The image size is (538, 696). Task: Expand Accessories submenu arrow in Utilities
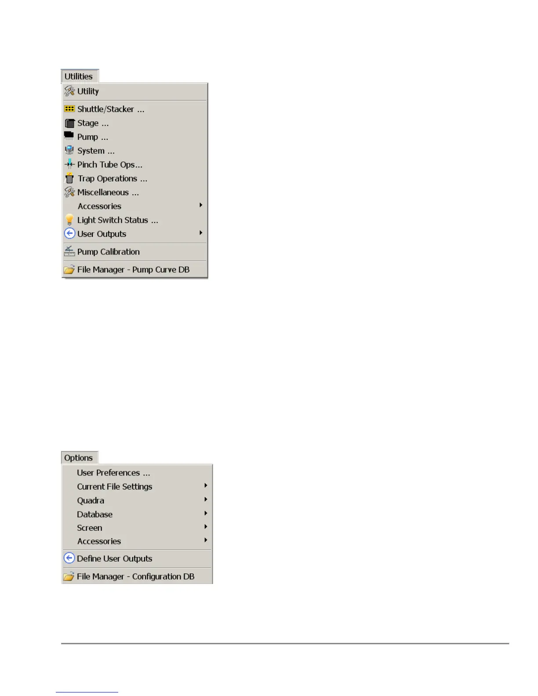(201, 205)
